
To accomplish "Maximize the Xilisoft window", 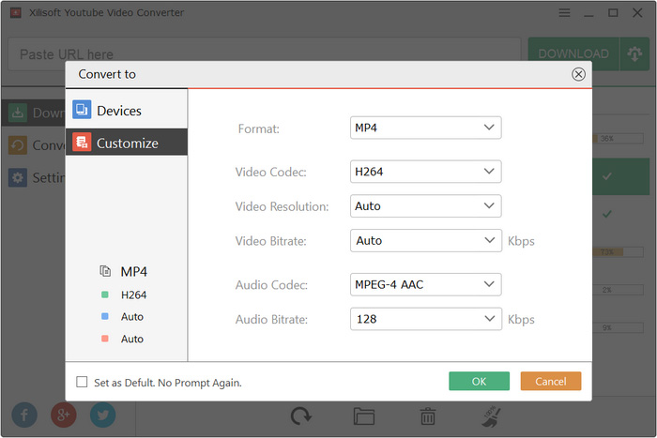I will (613, 13).
